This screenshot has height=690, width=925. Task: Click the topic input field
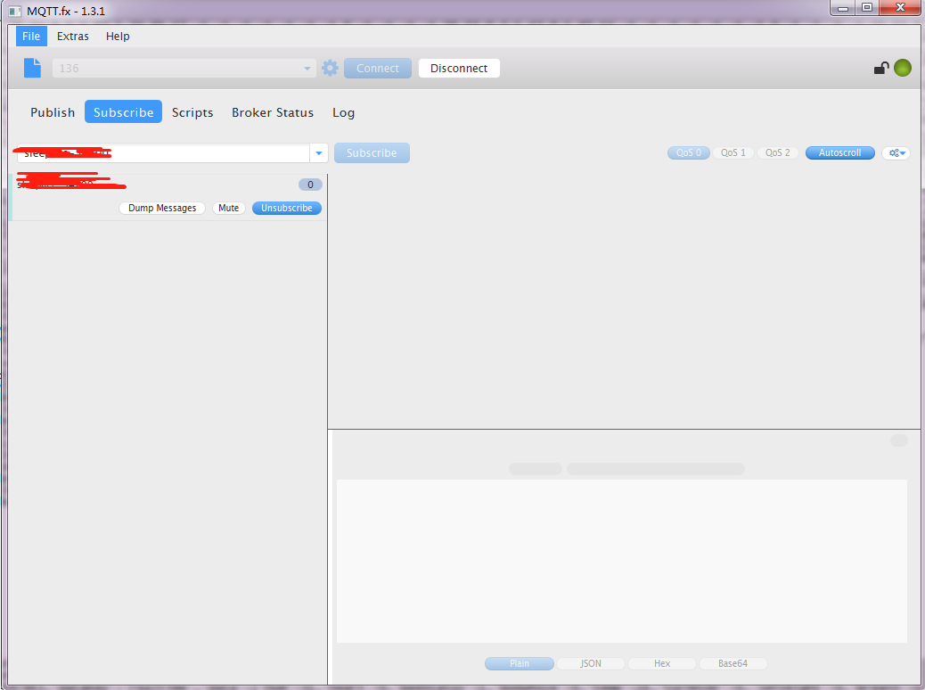click(163, 152)
